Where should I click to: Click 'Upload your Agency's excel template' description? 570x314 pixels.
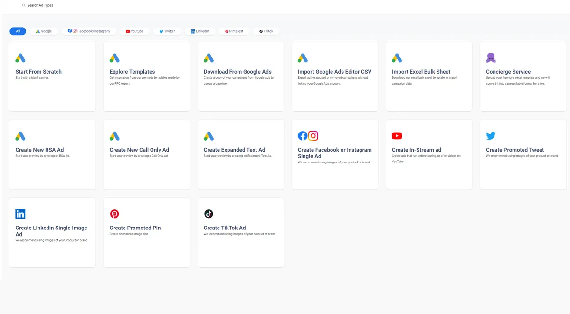(518, 81)
